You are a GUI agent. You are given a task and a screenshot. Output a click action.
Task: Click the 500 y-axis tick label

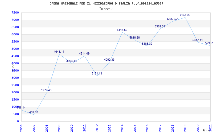16,114
